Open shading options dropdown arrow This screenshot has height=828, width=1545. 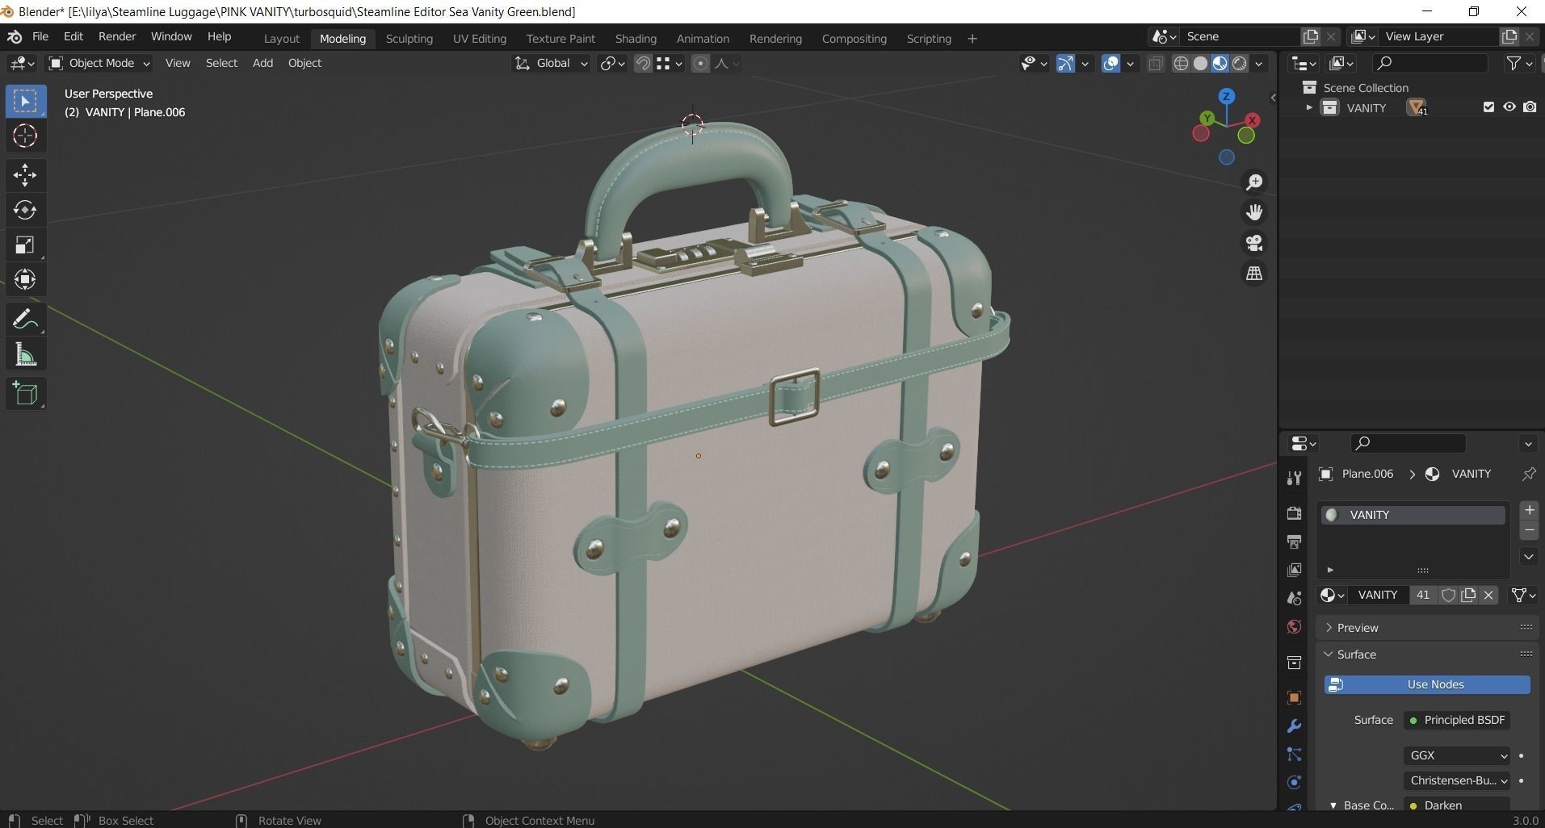(x=1259, y=64)
